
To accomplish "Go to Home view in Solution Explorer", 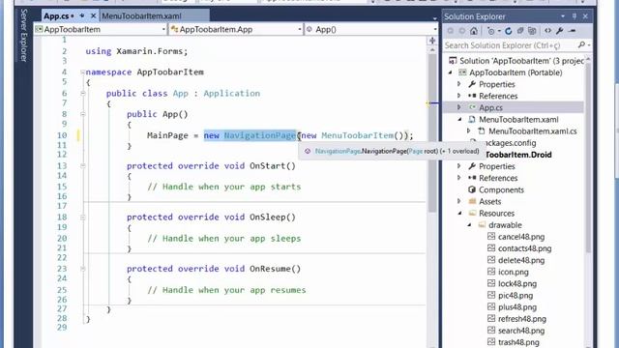I will tap(474, 31).
